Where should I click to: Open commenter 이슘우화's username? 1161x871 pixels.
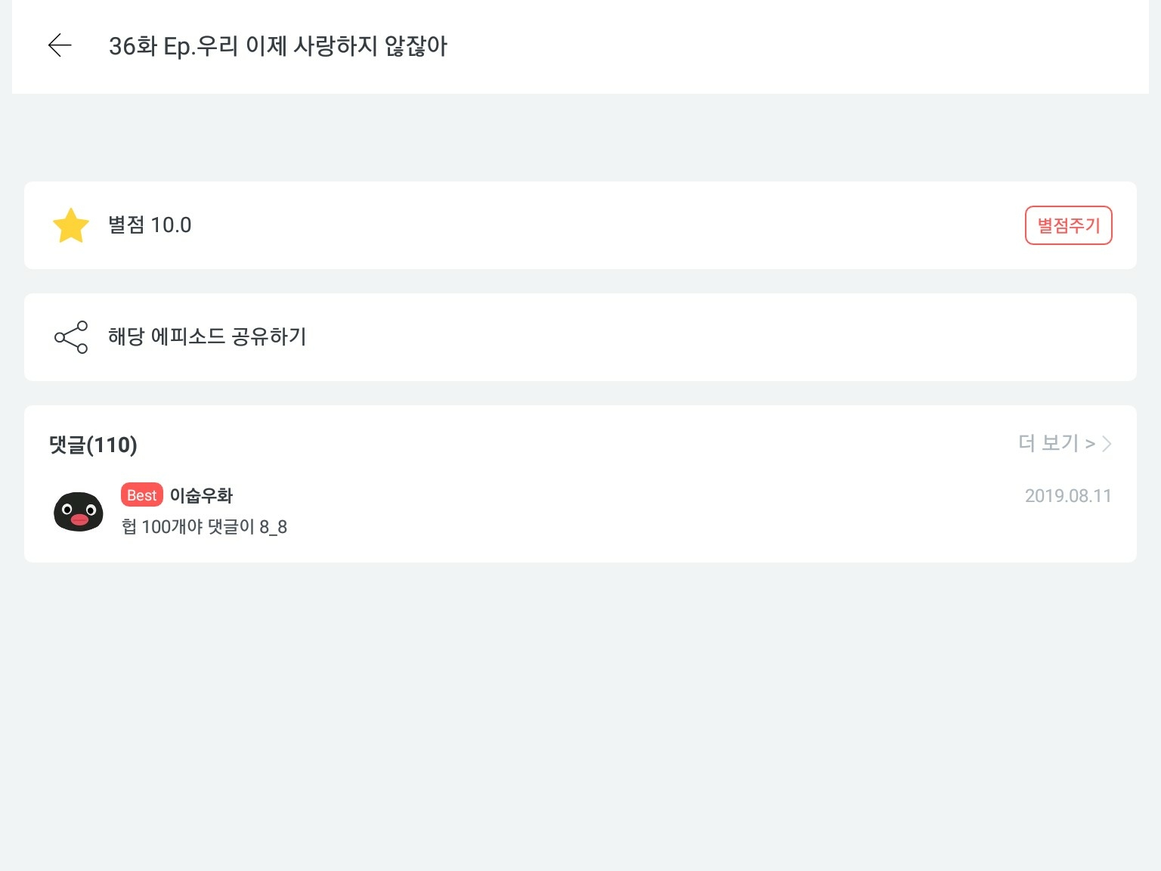pos(201,495)
